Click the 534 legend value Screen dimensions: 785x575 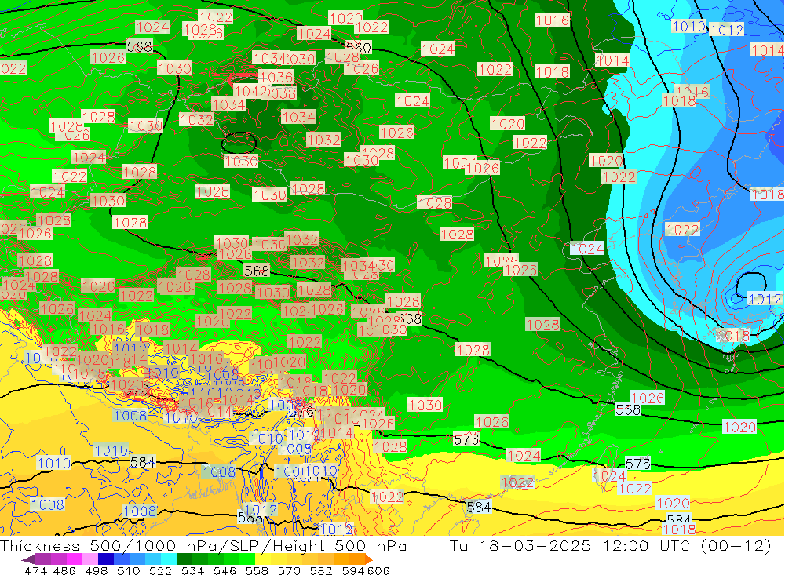(x=192, y=570)
